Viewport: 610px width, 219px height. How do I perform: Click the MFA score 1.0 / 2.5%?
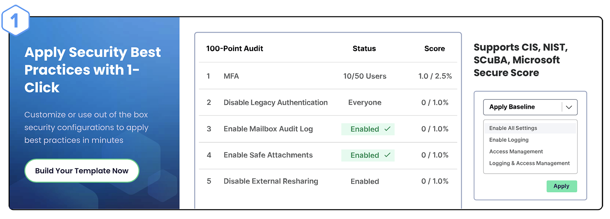(435, 76)
